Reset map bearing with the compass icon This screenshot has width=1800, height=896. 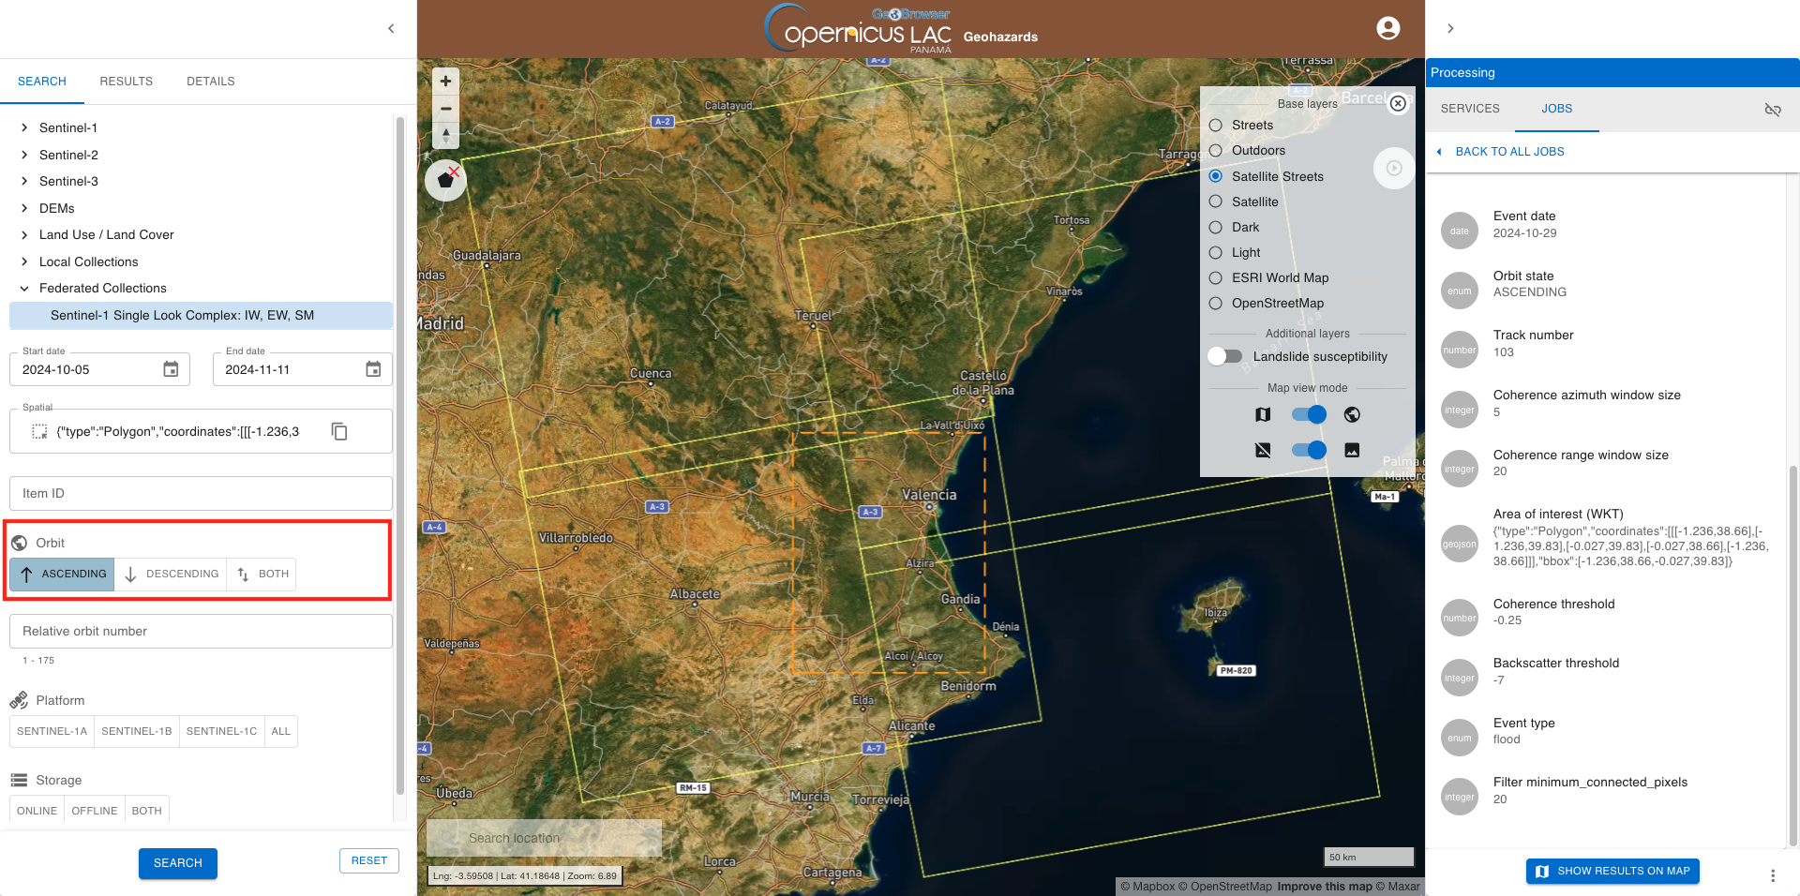click(445, 136)
